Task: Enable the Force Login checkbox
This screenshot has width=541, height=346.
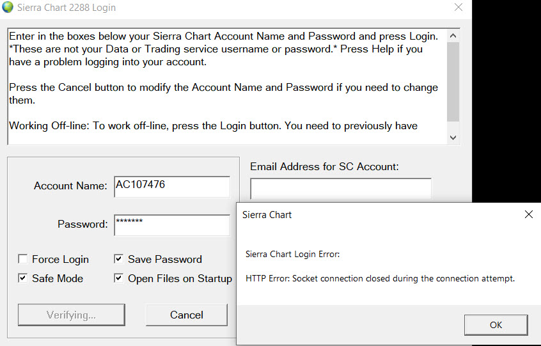Action: (x=23, y=259)
